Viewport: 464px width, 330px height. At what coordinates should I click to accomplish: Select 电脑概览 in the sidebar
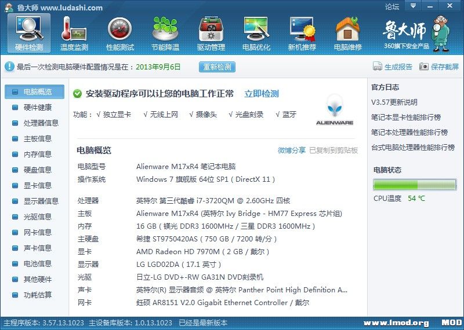pos(35,91)
